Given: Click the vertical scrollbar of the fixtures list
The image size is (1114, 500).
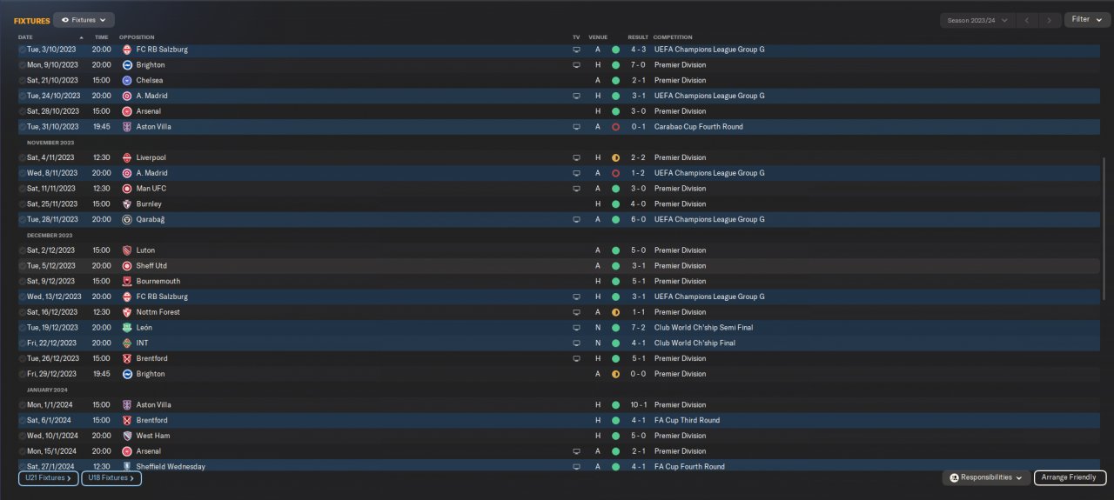Looking at the screenshot, I should pos(1103,229).
